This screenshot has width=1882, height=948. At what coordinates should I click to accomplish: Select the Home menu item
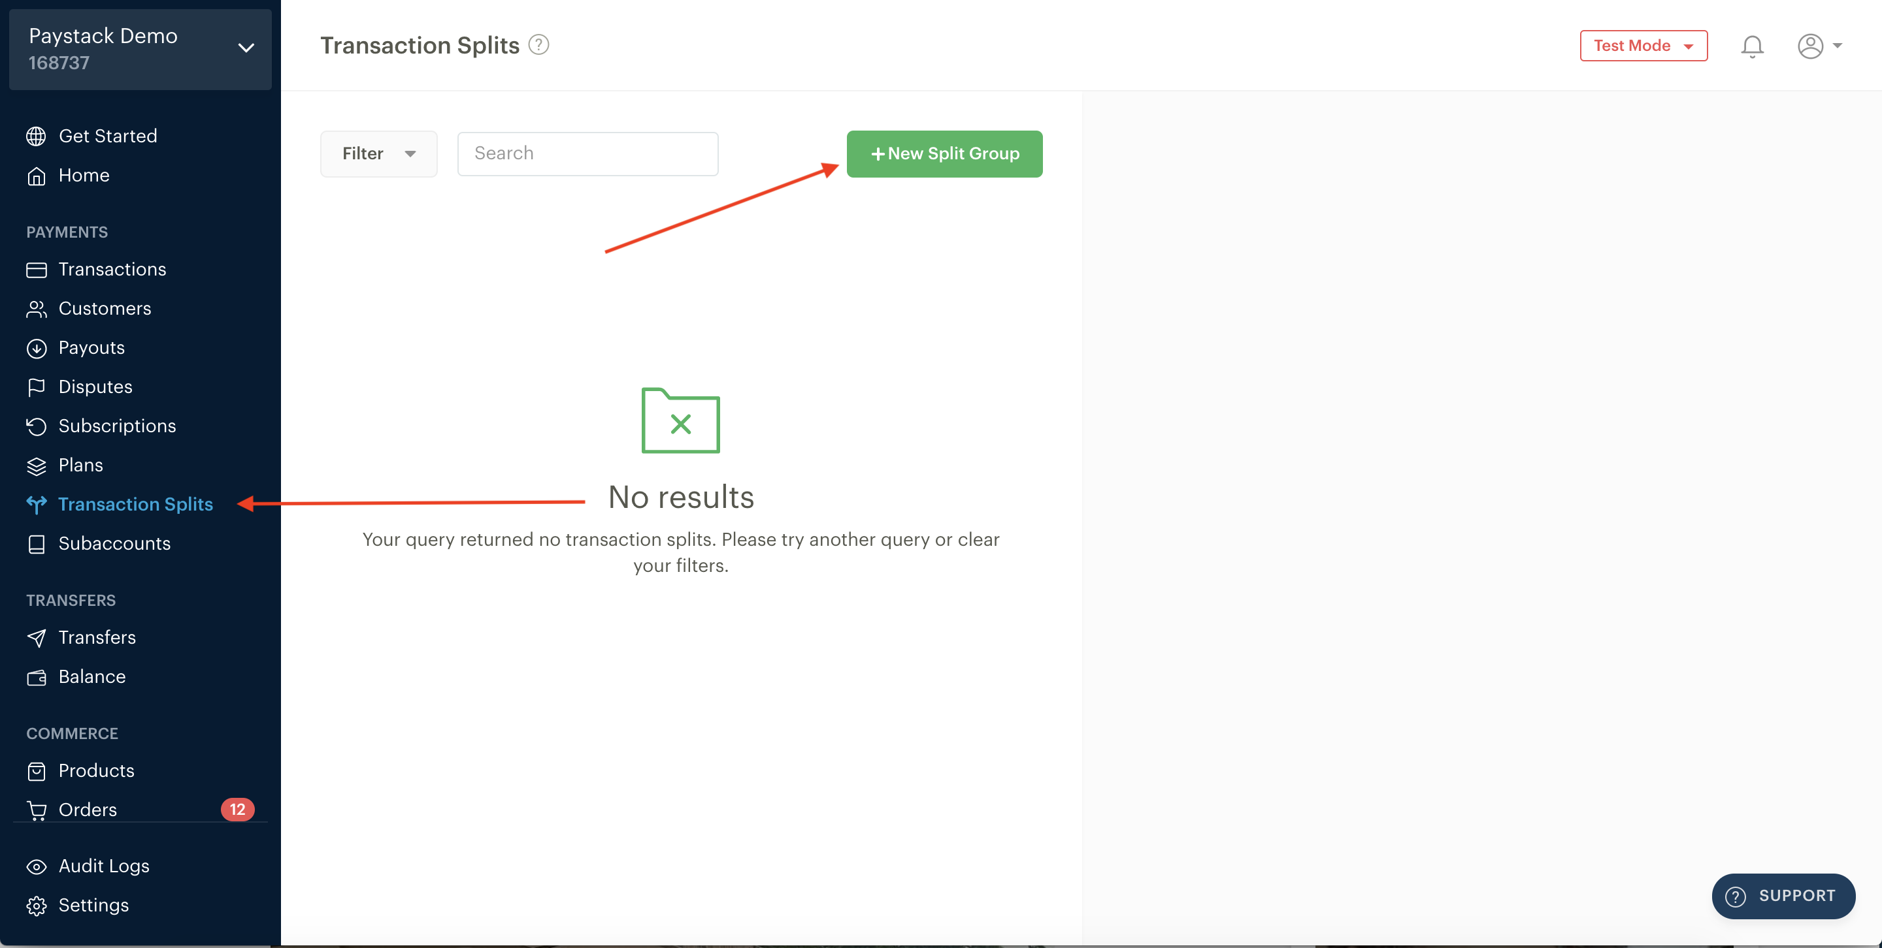[x=84, y=174]
